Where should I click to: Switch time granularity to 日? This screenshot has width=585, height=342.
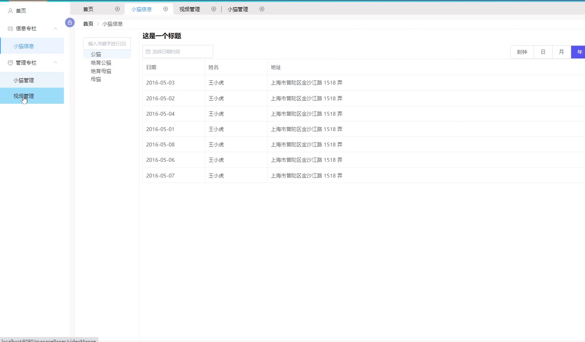click(x=543, y=52)
